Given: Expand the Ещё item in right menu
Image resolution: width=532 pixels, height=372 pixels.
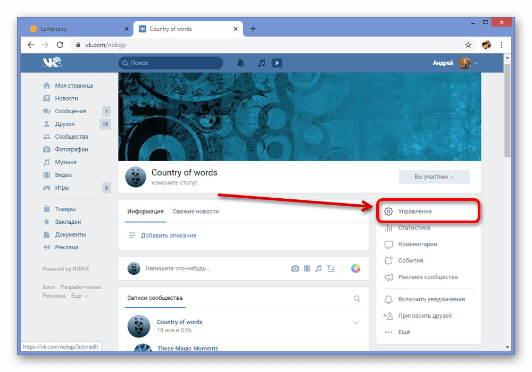Looking at the screenshot, I should pos(404,332).
